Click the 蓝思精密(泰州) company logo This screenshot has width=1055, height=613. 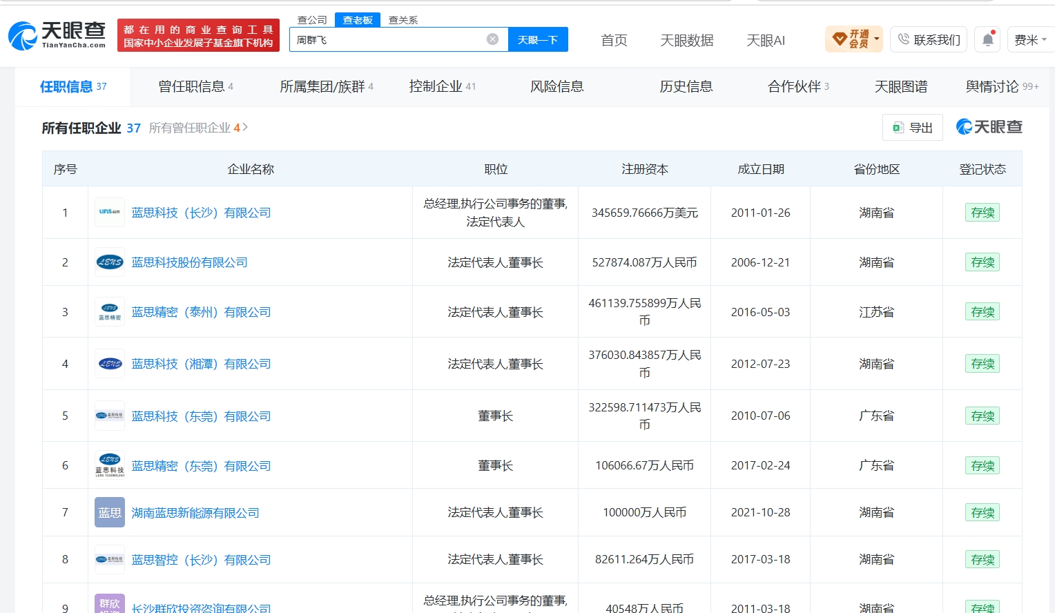coord(110,312)
